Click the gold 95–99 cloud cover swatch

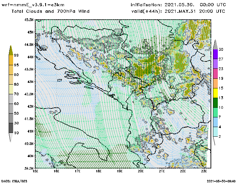(11, 60)
